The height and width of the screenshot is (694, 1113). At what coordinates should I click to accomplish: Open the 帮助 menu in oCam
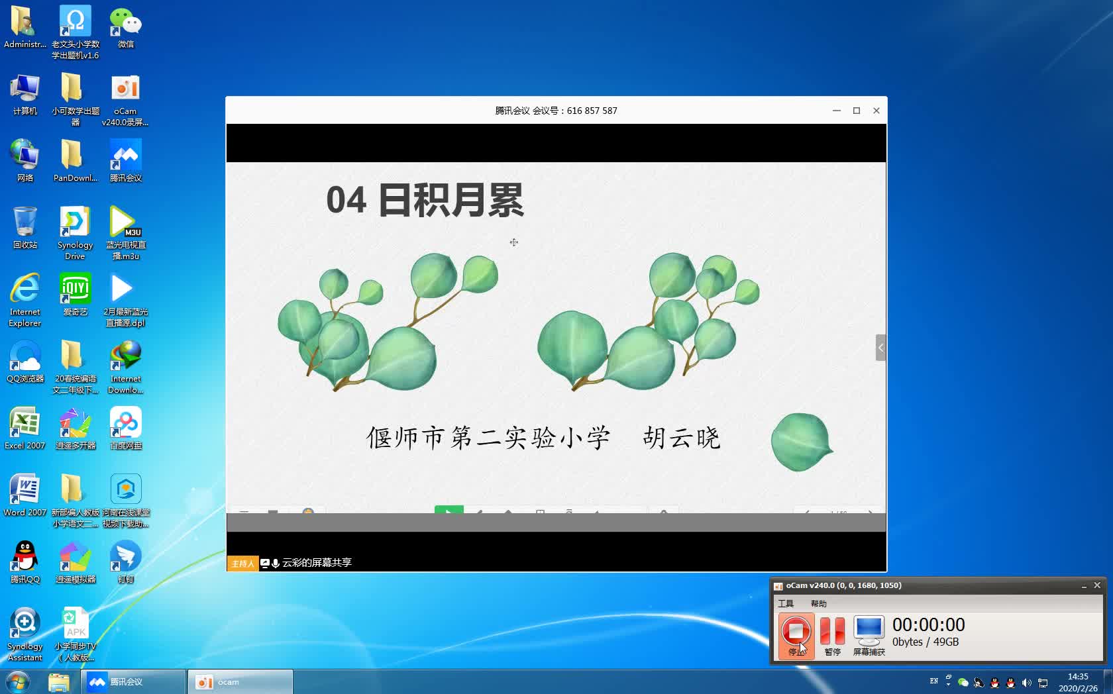[x=818, y=603]
